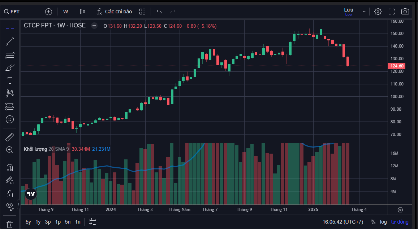Select the text annotation tool
418x229 pixels.
click(10, 80)
